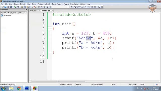Viewport: 161px width, 91px height.
Task: Click the Next line debug icon
Action: [77, 7]
